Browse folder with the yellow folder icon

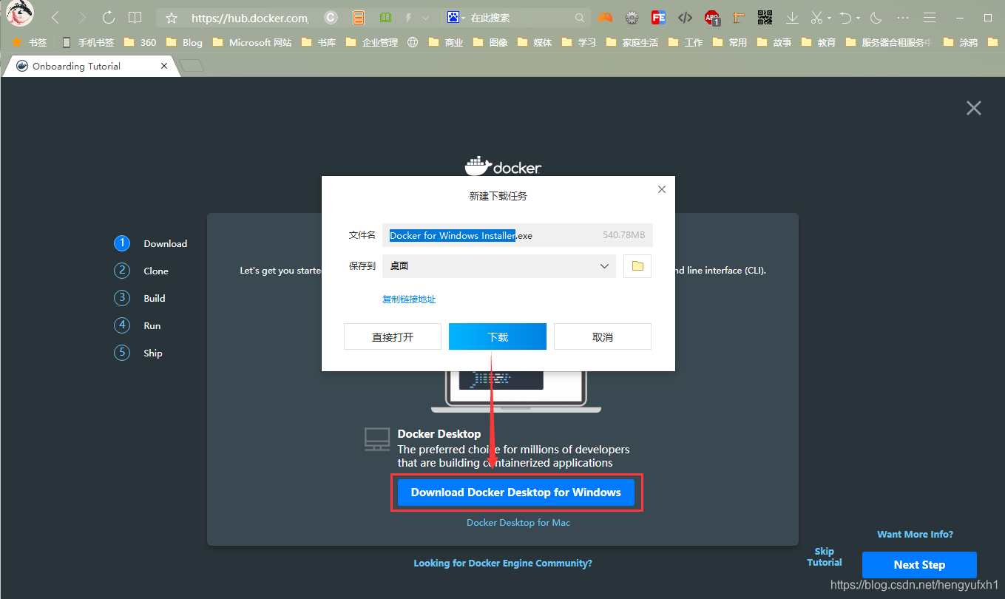[x=637, y=266]
